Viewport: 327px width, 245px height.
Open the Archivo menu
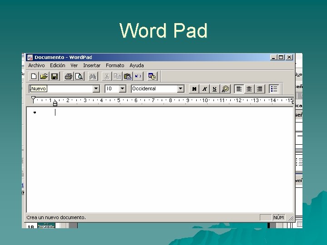(x=36, y=65)
